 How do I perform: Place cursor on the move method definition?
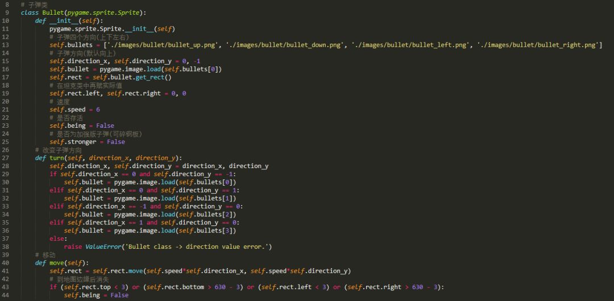point(57,262)
